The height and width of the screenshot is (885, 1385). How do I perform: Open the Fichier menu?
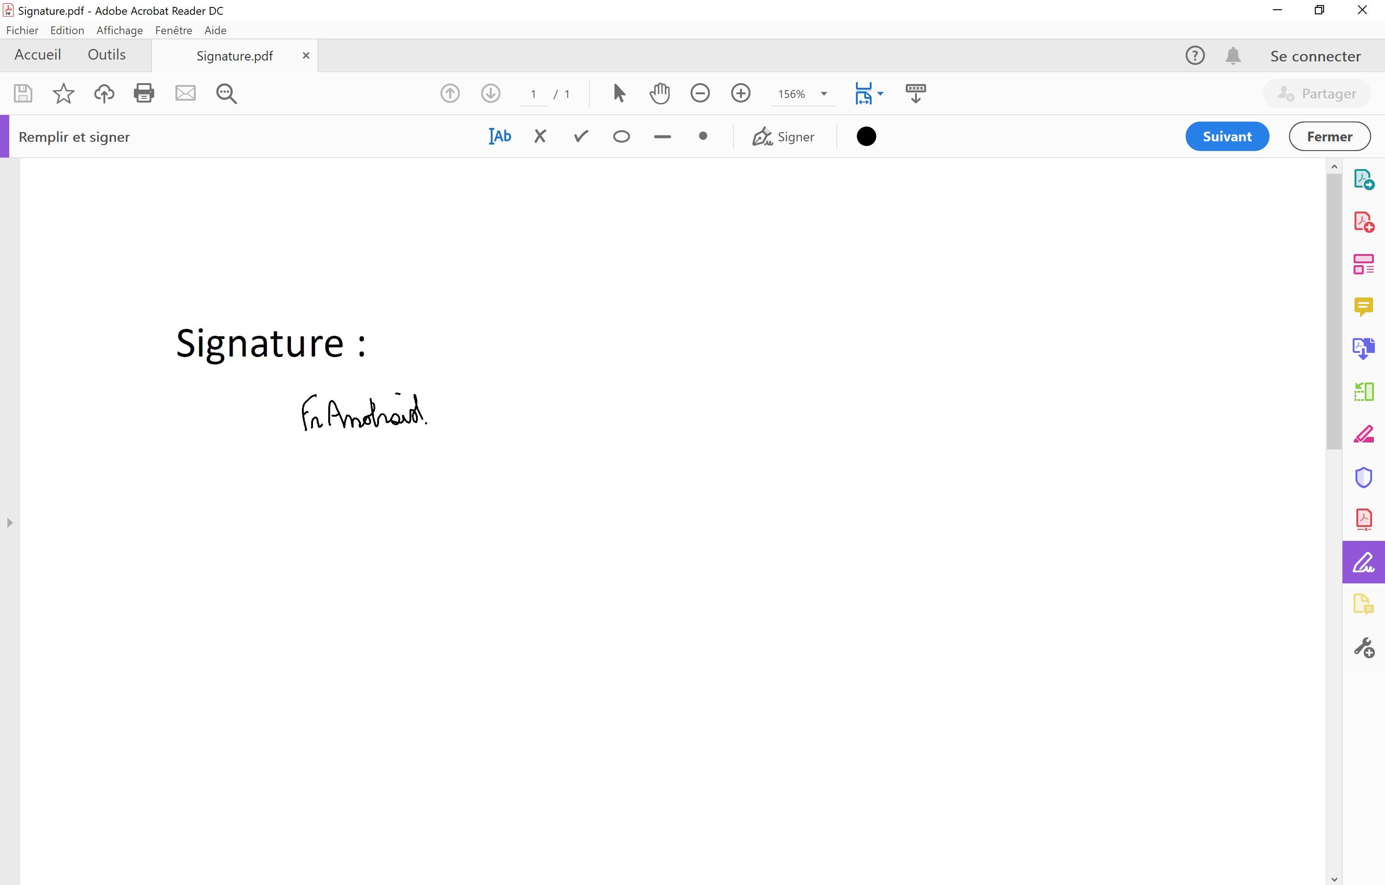pyautogui.click(x=22, y=30)
